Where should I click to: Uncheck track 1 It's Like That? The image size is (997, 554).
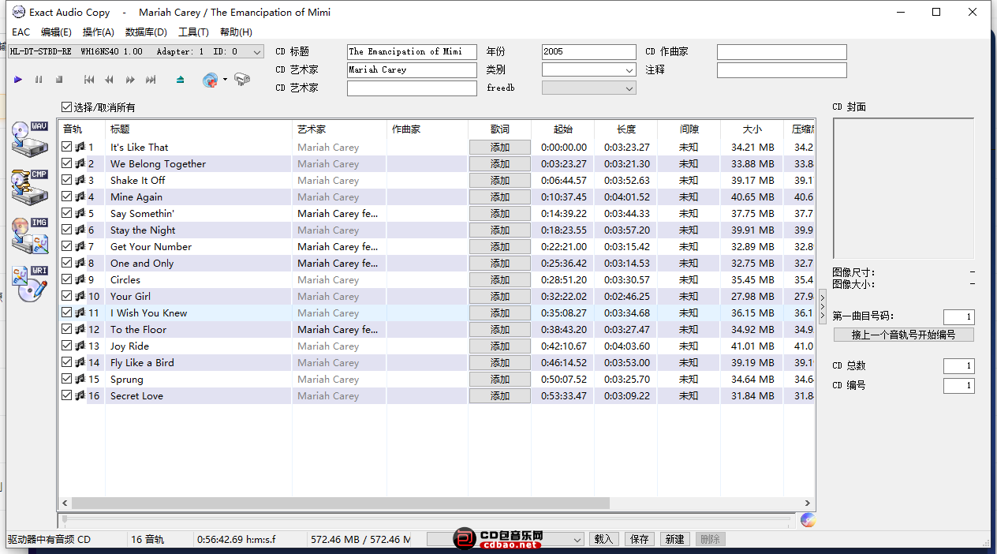66,147
